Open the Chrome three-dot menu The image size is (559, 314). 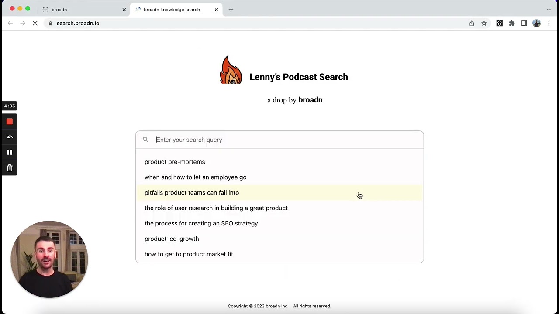549,23
